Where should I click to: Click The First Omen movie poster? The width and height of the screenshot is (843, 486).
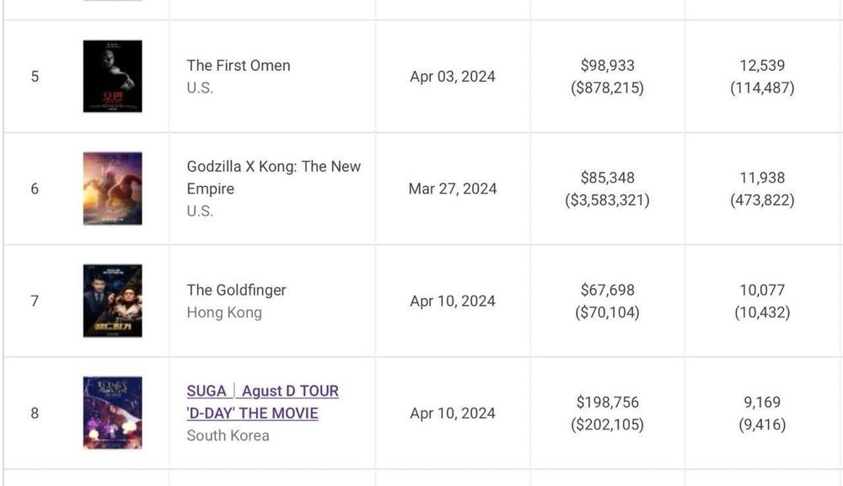[112, 77]
